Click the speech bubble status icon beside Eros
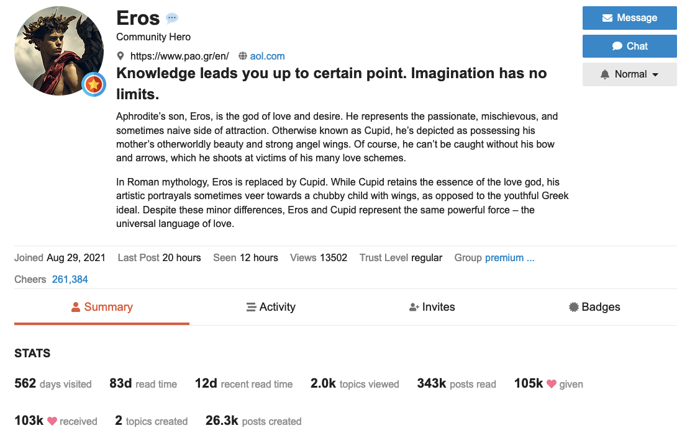Image resolution: width=682 pixels, height=441 pixels. tap(172, 19)
